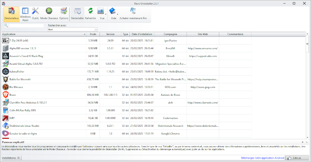
Task: Select Battle for Wesnoth icon
Action: (5, 79)
